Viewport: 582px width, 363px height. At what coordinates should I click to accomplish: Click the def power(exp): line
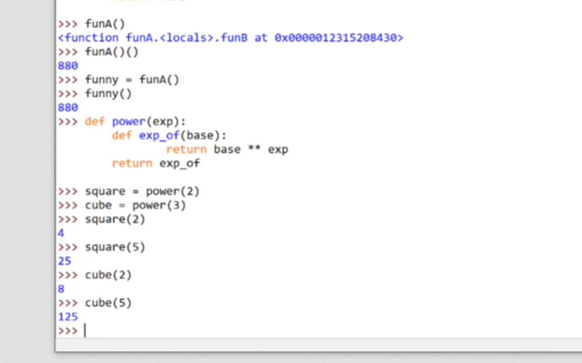[135, 122]
